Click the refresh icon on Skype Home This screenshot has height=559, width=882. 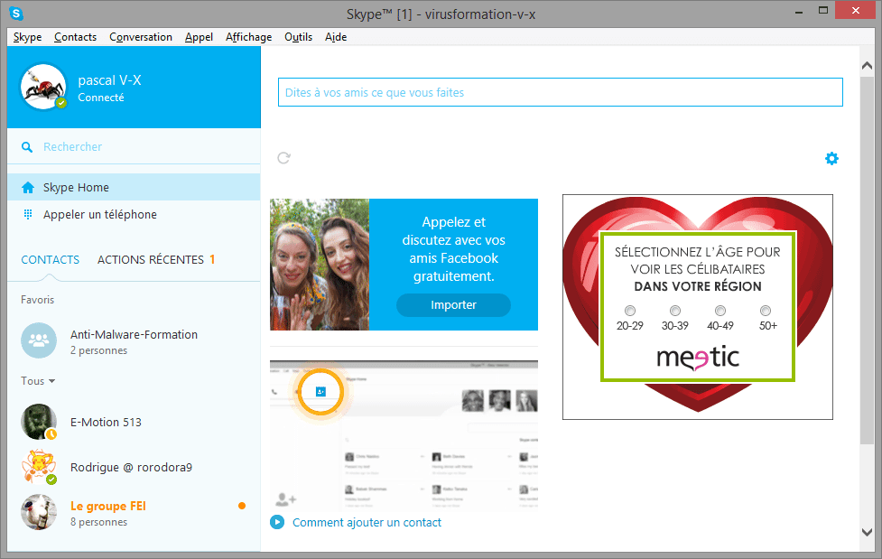point(283,158)
